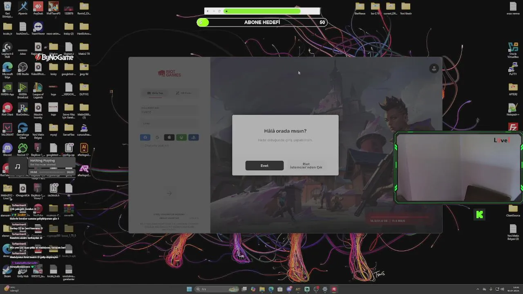Select Riot Client desktop shortcut

pos(7,109)
